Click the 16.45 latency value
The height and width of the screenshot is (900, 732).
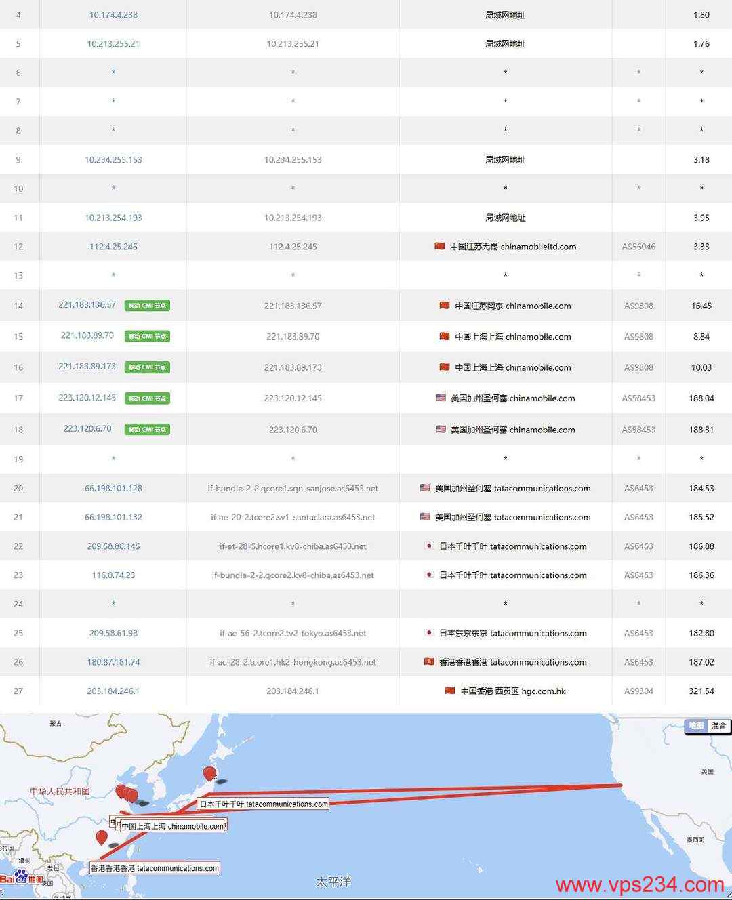coord(701,306)
